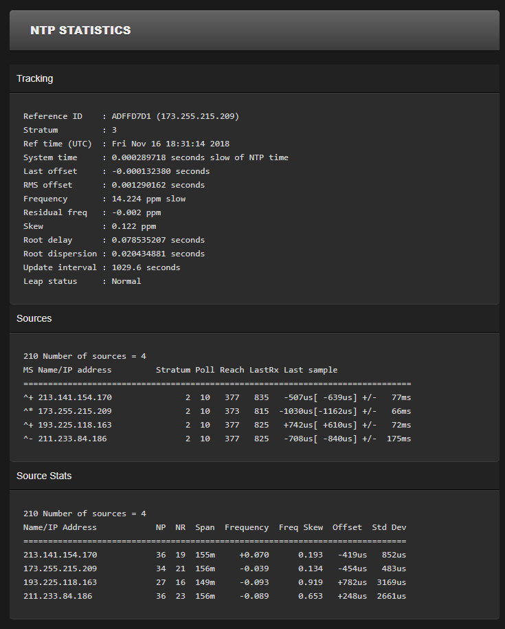Click the Ref time (UTC) date value

coord(170,144)
